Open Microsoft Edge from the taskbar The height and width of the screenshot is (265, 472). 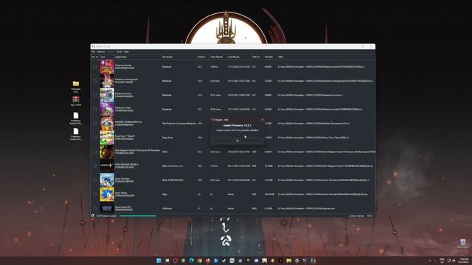(x=192, y=261)
